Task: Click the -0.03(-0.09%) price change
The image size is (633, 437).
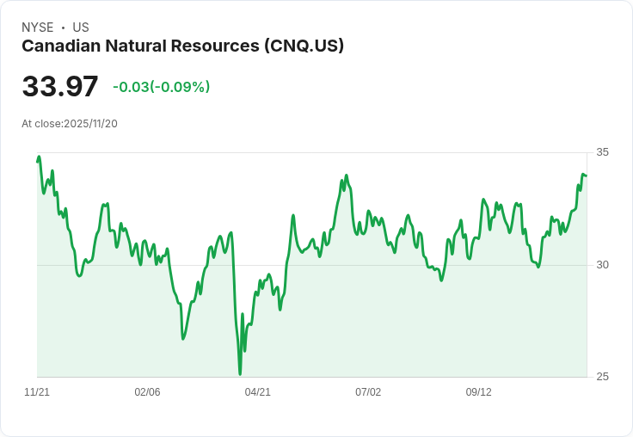Action: 161,87
